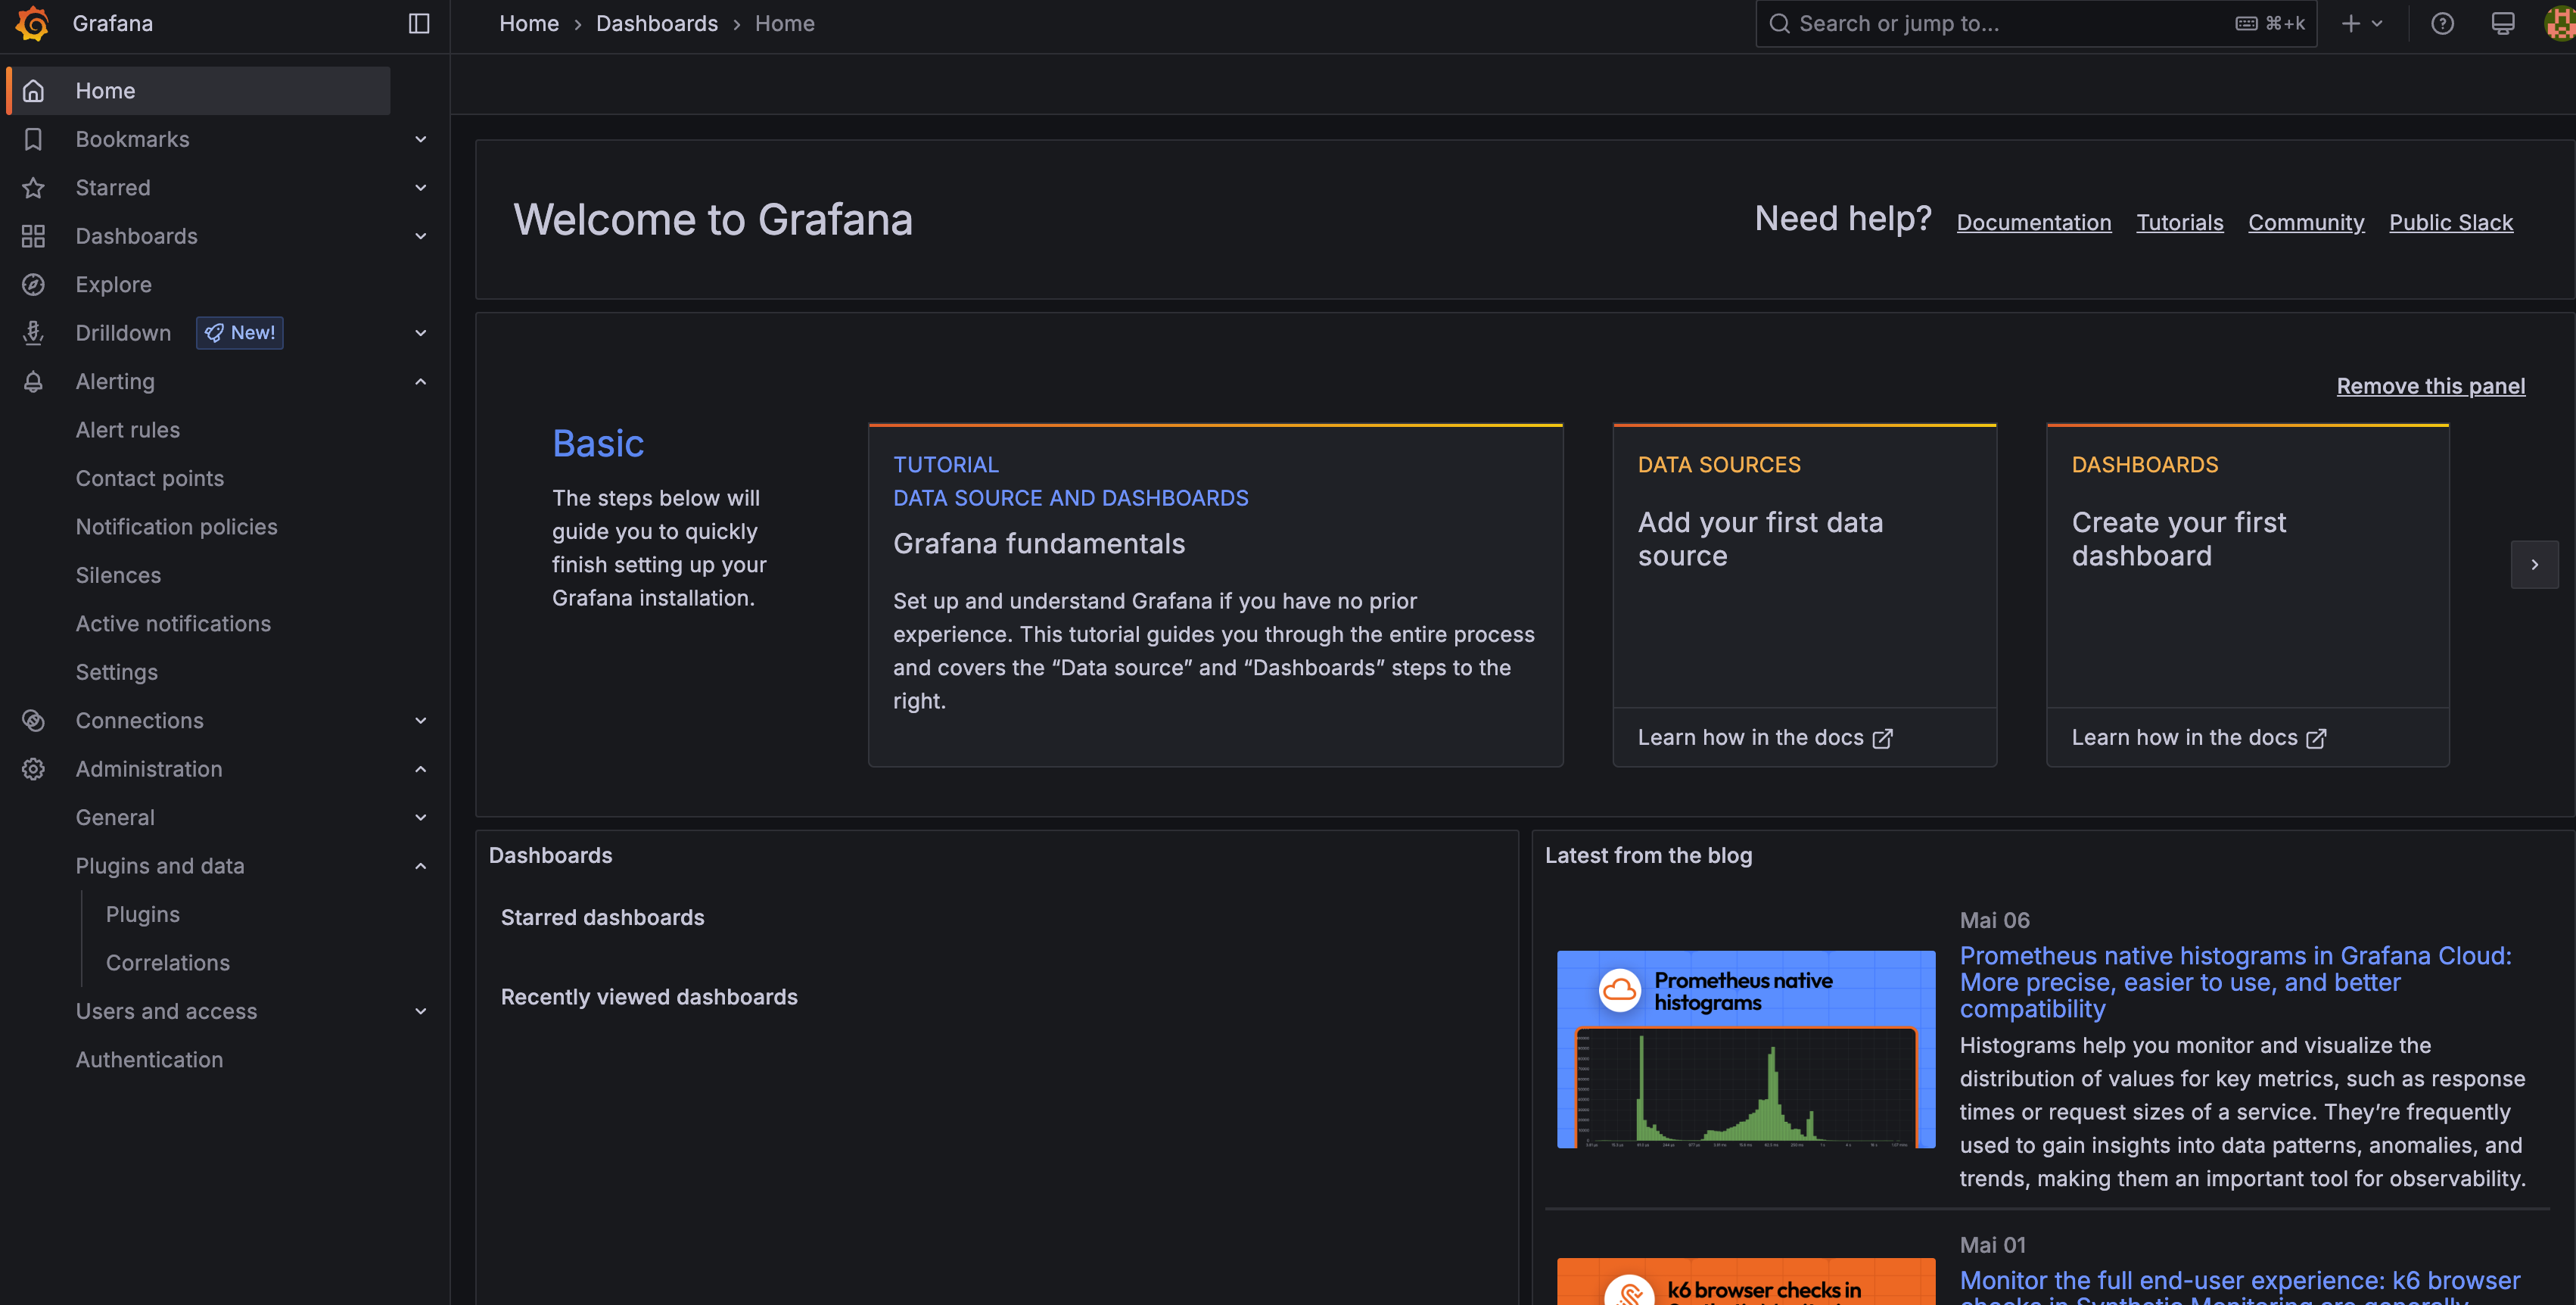Screen dimensions: 2576x1305
Task: Click the Dashboards grid icon
Action: coord(33,236)
